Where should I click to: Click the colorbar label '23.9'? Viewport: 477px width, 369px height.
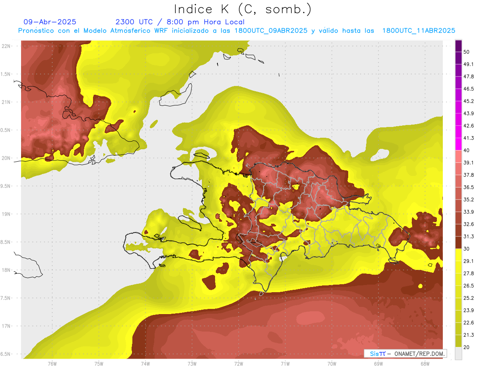click(469, 310)
